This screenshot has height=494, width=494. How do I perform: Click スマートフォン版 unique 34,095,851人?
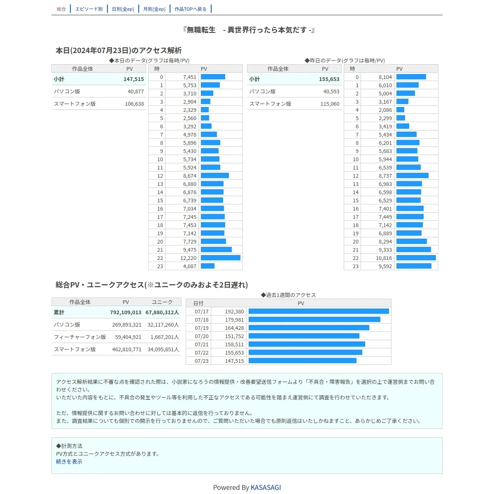coord(163,350)
